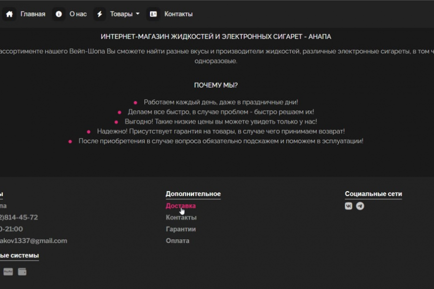The width and height of the screenshot is (434, 289).
Task: Click the PayPal payment icon
Action: click(8, 272)
